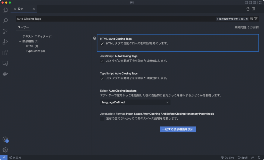Collapse the 拡張機能 tree section

20,41
